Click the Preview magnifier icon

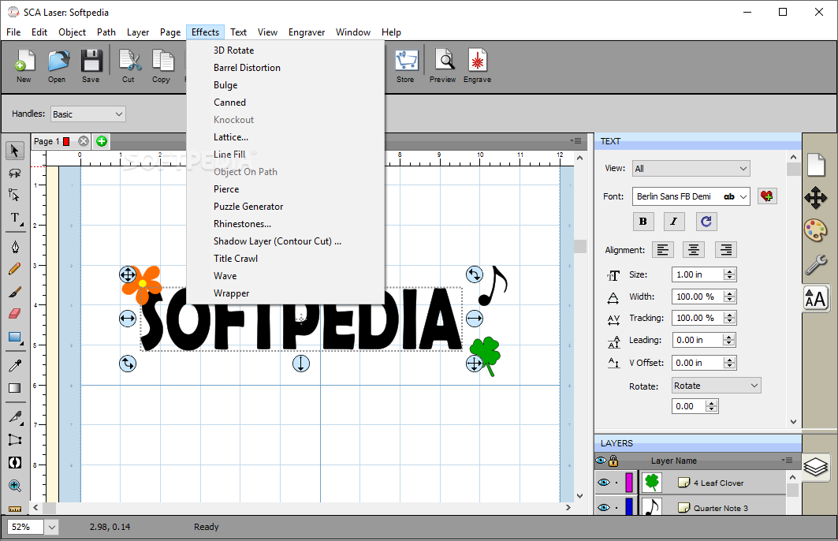[x=443, y=66]
